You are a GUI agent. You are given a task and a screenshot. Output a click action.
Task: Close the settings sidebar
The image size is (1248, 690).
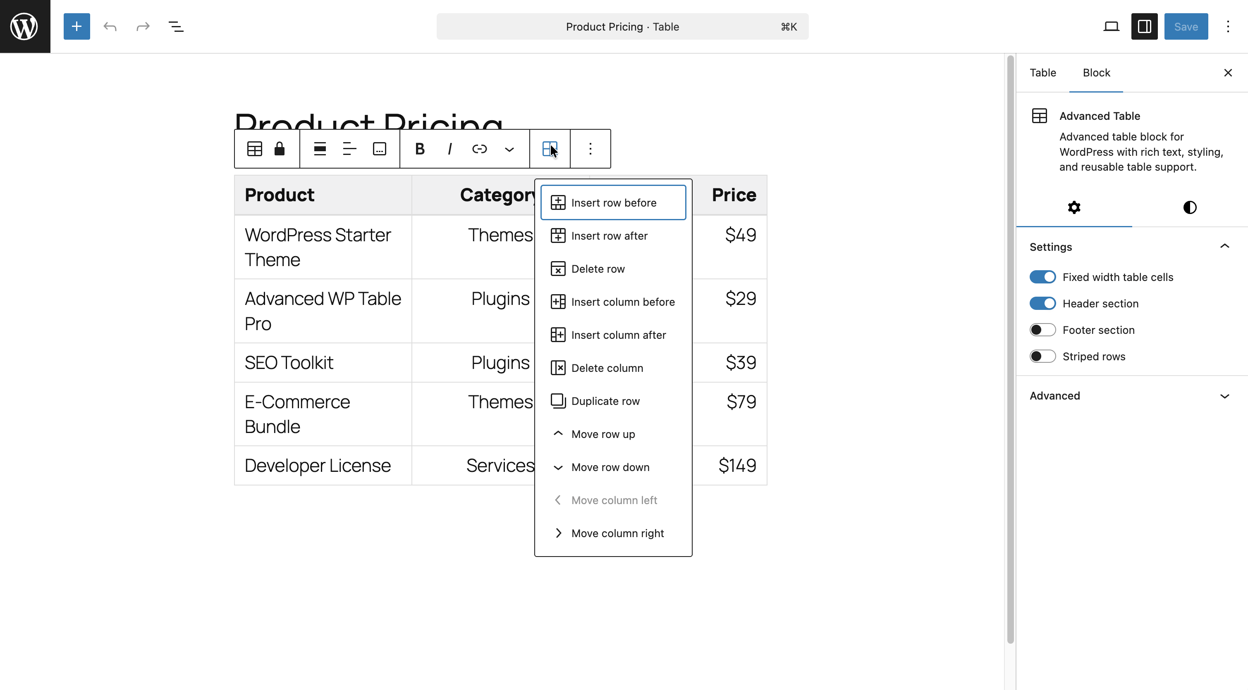1228,73
